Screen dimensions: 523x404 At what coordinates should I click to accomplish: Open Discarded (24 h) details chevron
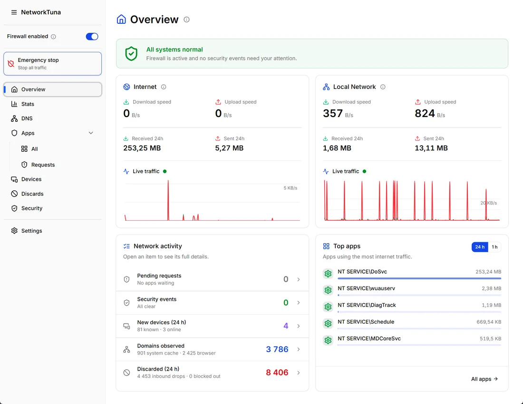pyautogui.click(x=299, y=373)
